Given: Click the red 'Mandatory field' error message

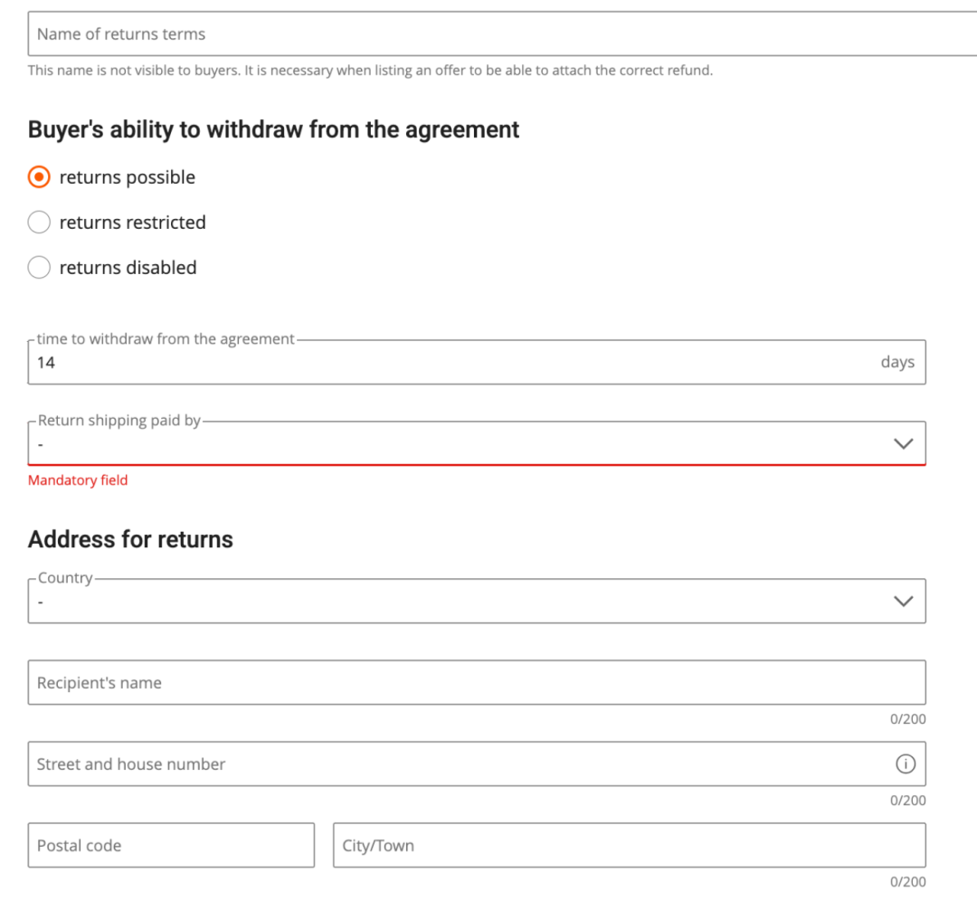Looking at the screenshot, I should pyautogui.click(x=78, y=480).
